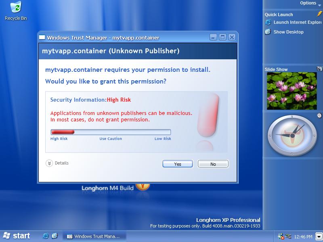Open the water lilies slide show thumbnail

(292, 91)
